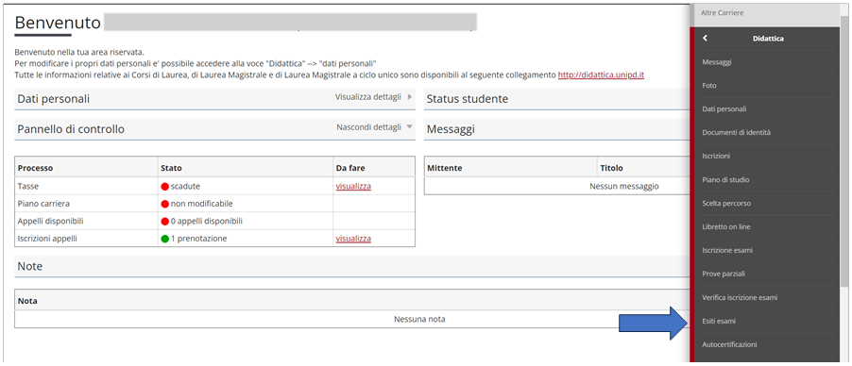Screen dimensions: 852x366
Task: Click the Didattica menu title
Action: (768, 39)
